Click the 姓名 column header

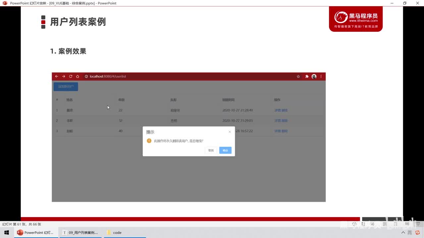coord(70,100)
